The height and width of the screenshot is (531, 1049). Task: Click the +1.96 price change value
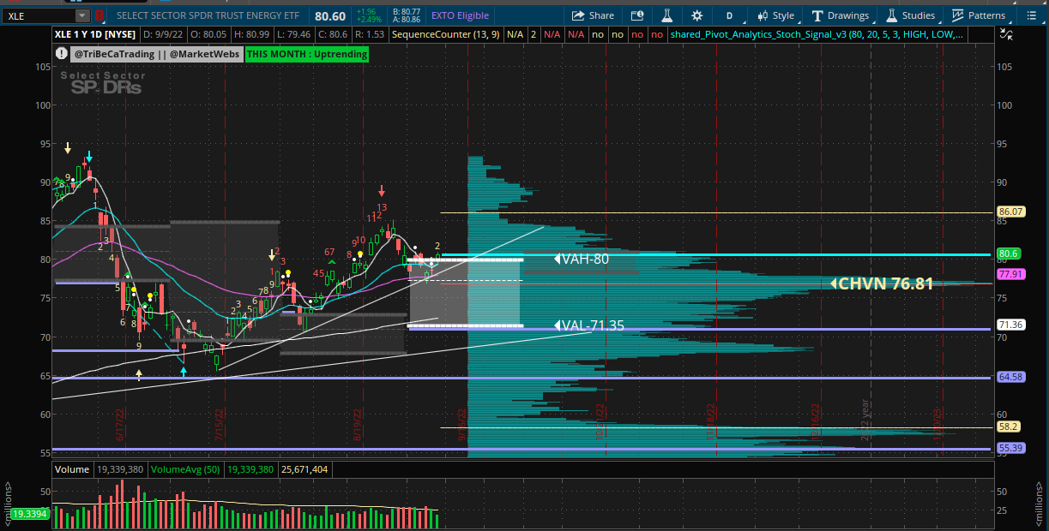(367, 11)
